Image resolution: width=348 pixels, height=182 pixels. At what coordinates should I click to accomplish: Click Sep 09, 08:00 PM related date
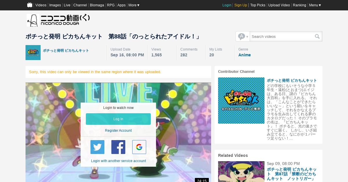coord(283,164)
